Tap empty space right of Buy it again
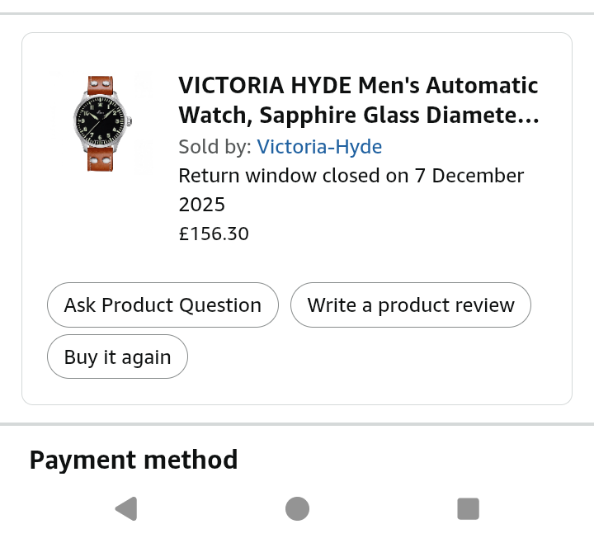The width and height of the screenshot is (594, 543). pos(371,356)
